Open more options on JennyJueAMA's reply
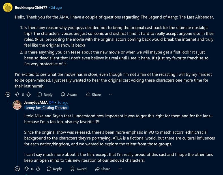223x175 pixels. click(x=120, y=169)
